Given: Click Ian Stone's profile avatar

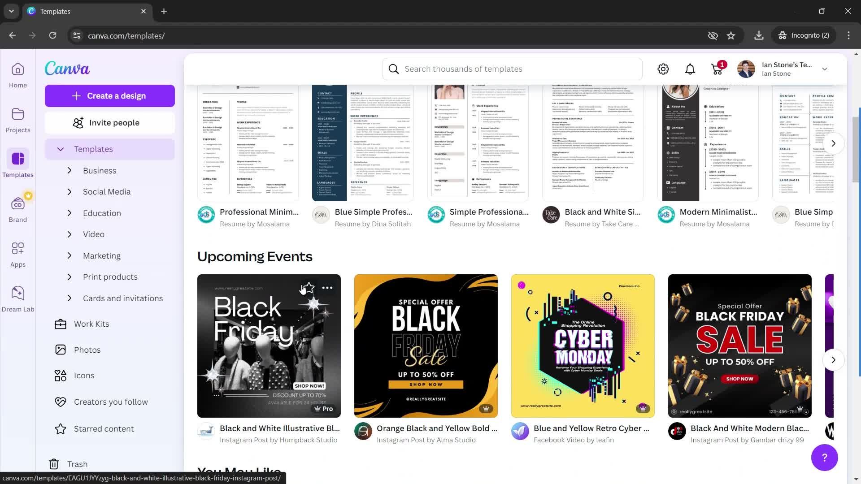Looking at the screenshot, I should tap(746, 69).
